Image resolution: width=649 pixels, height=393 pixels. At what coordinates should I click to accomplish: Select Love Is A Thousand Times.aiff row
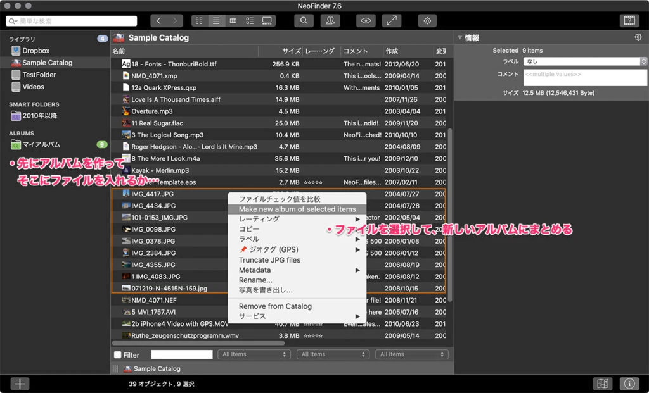[x=279, y=99]
